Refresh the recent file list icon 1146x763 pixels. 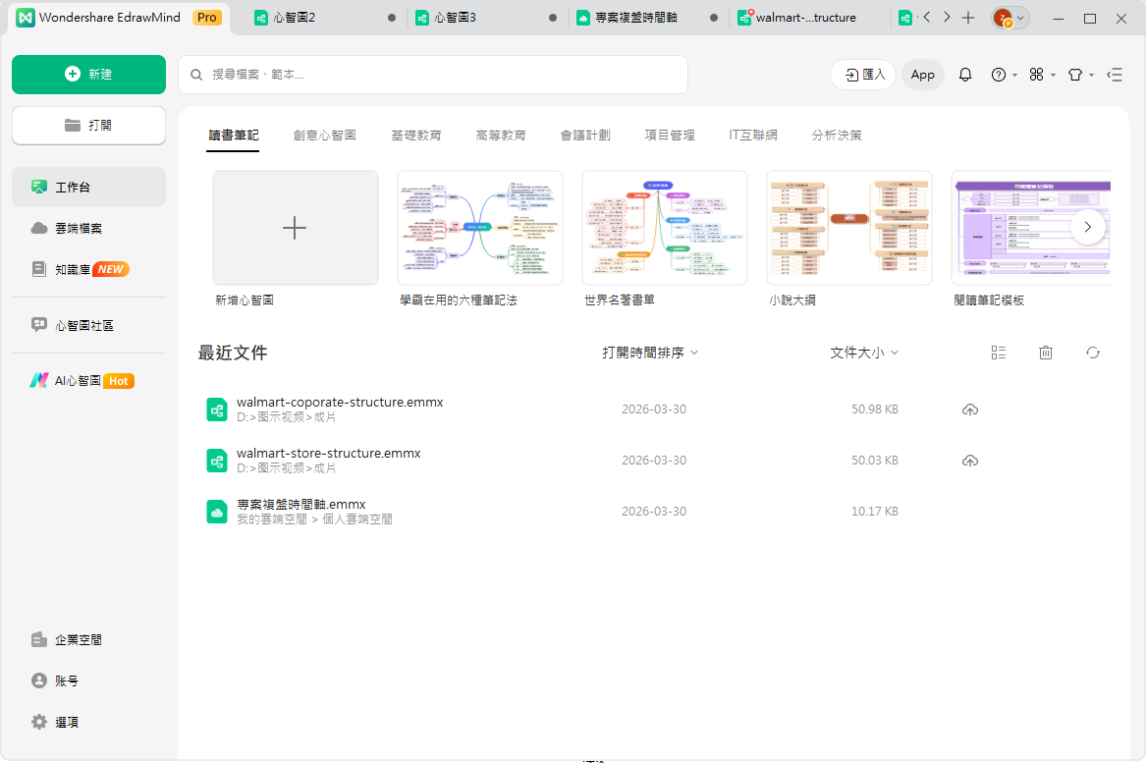[x=1092, y=352]
